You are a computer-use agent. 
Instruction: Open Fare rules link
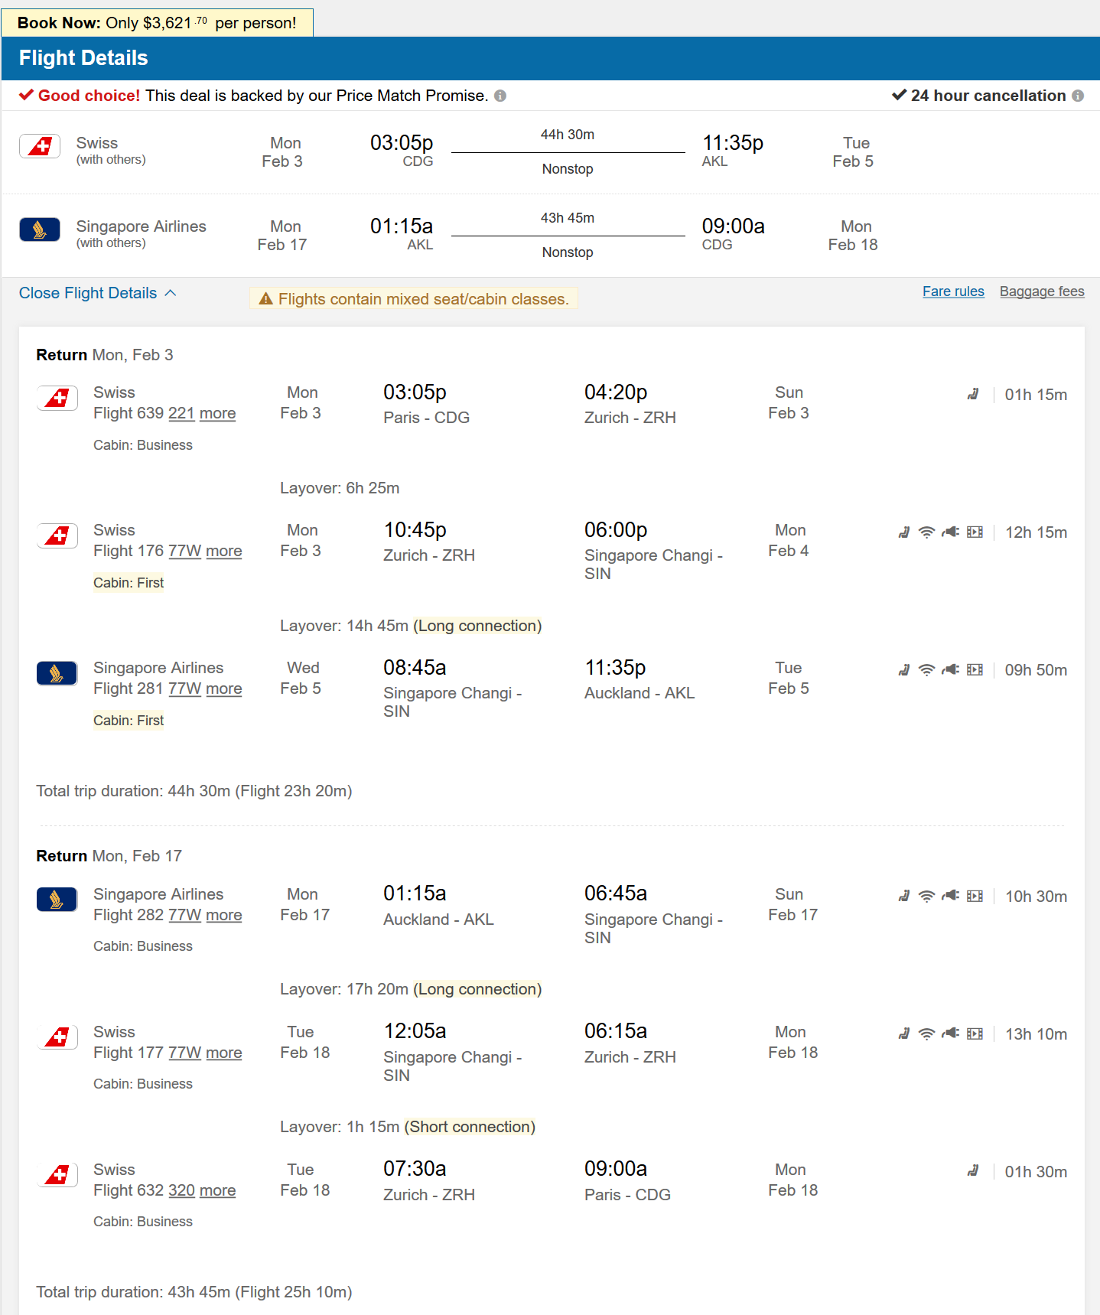click(x=953, y=291)
